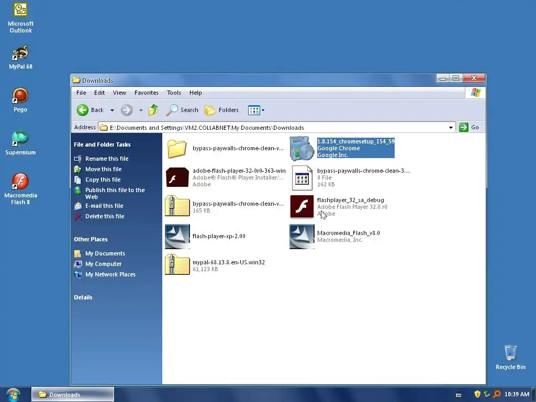Go Back using the green arrow button

90,110
